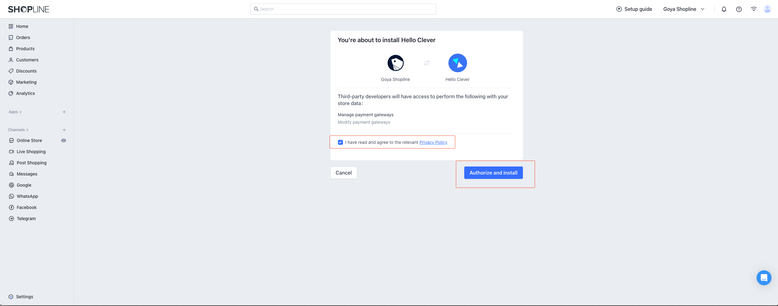778x306 pixels.
Task: Go to Orders in sidebar
Action: tap(23, 38)
